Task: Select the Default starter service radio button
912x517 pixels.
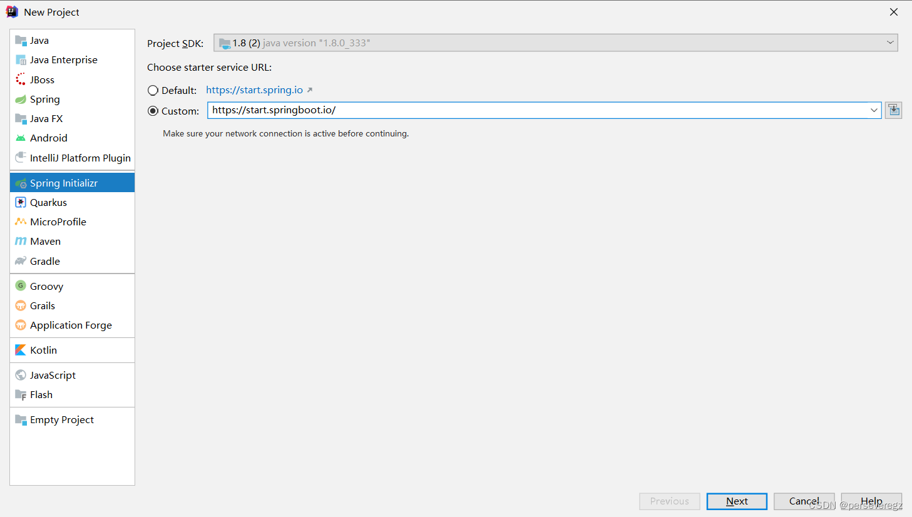Action: tap(153, 90)
